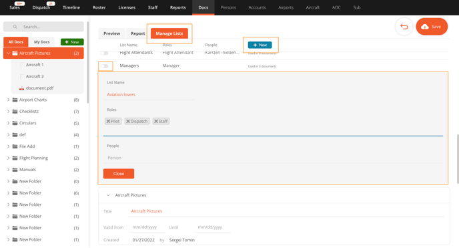Click the Checklists folder icon

click(15, 112)
